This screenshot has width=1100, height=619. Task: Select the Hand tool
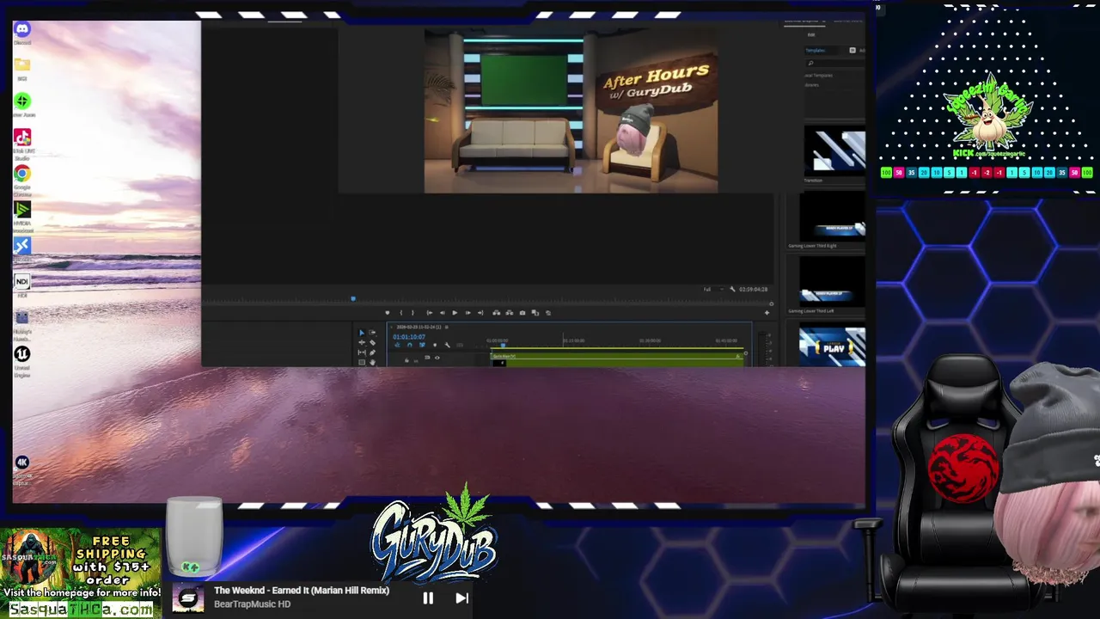pos(372,362)
